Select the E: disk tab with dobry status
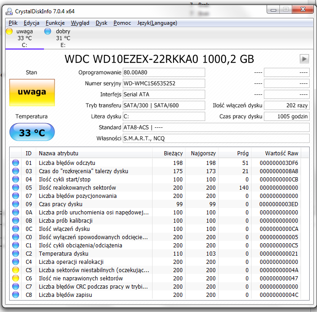This screenshot has width=317, height=312. 63,38
